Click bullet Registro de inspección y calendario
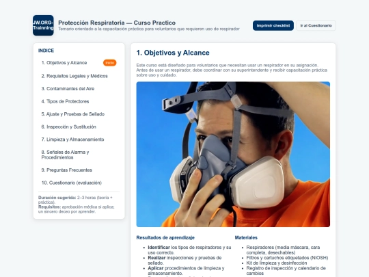The width and height of the screenshot is (369, 277). 286,271
